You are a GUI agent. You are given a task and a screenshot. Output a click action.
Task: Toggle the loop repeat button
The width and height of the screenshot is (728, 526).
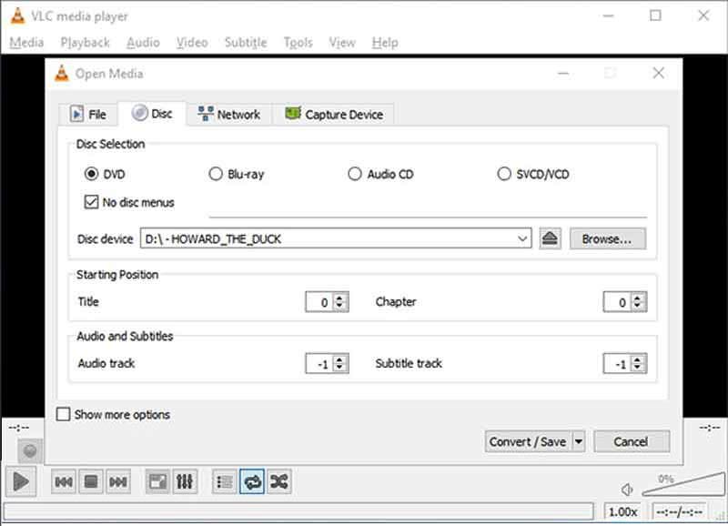252,482
